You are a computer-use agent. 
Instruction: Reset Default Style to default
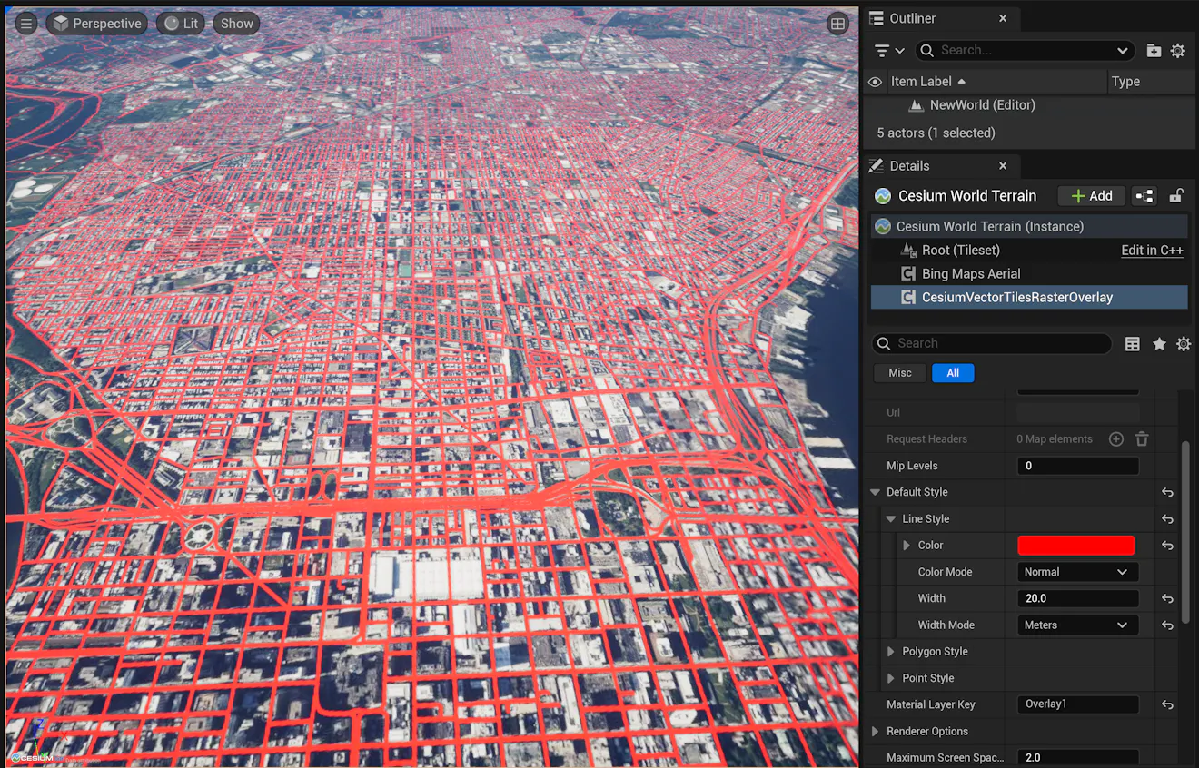tap(1167, 493)
